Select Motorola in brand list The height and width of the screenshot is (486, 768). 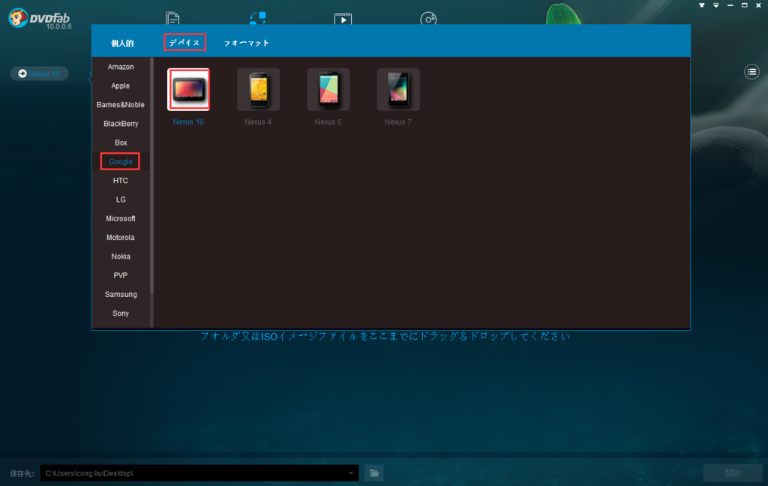coord(121,238)
